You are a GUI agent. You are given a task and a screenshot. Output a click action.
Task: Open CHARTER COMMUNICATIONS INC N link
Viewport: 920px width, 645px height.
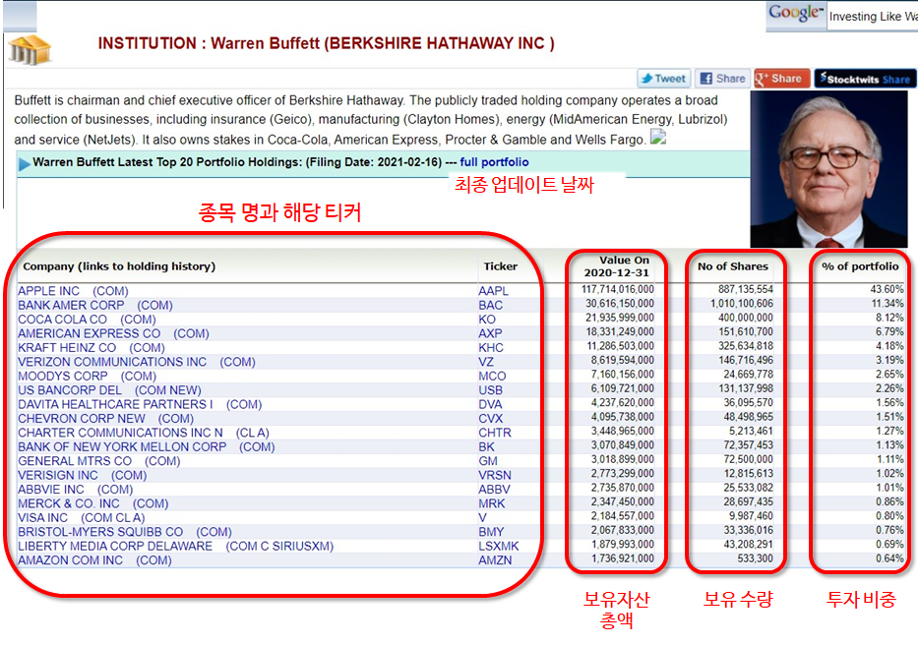(x=143, y=433)
